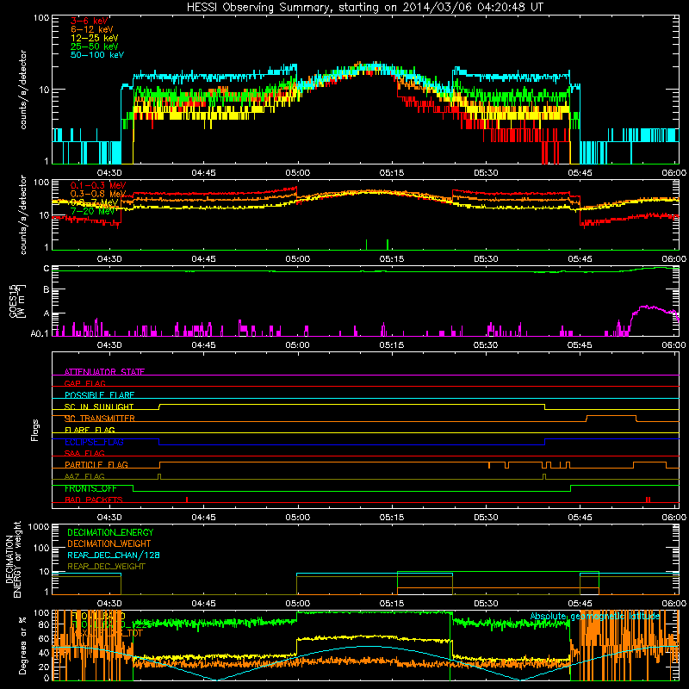Click the B class label on the GOES axis
The width and height of the screenshot is (689, 689).
coord(47,289)
